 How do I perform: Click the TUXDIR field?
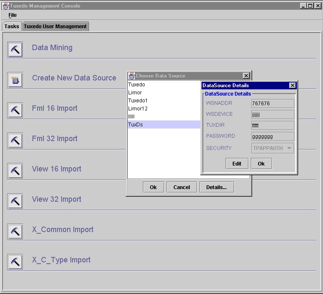point(273,125)
